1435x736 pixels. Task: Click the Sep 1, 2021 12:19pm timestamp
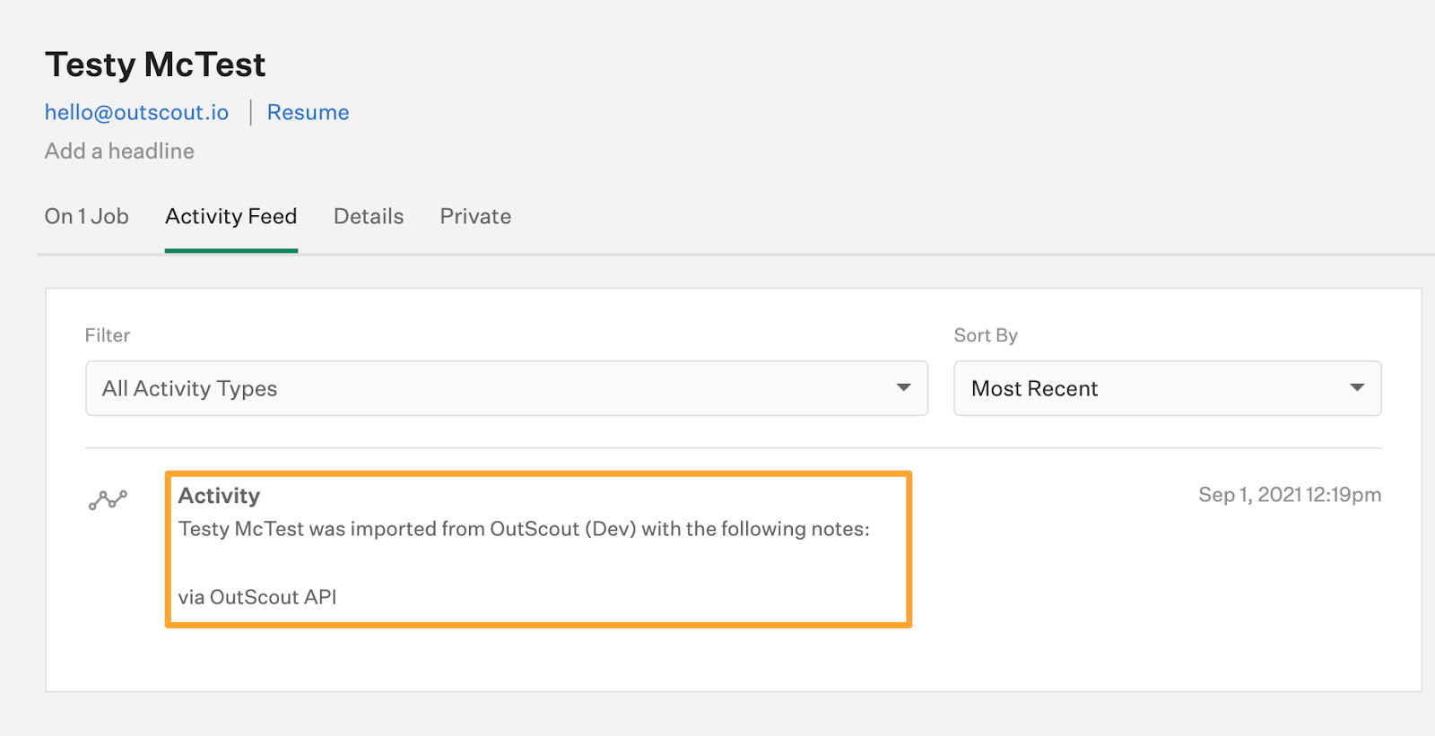pos(1290,495)
